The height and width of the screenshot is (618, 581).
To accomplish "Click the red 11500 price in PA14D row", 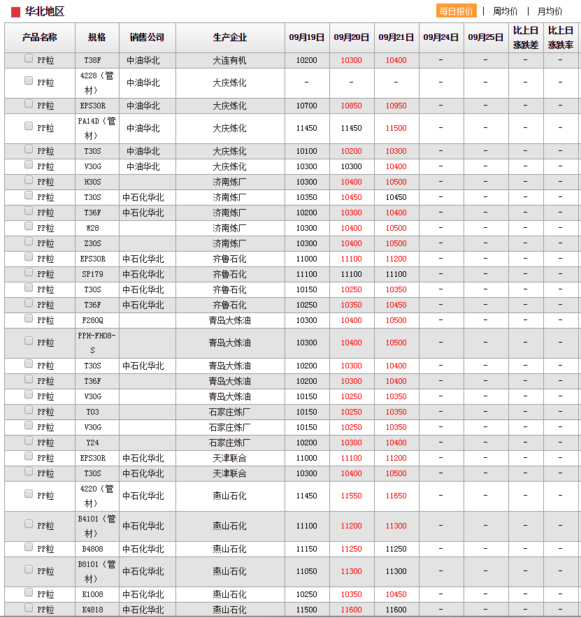I will (396, 128).
